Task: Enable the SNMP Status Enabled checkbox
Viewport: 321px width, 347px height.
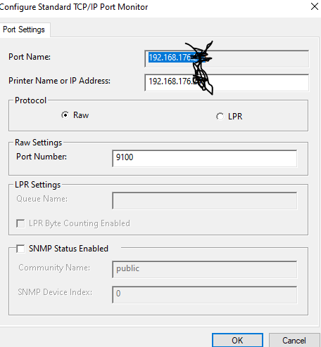Action: pyautogui.click(x=20, y=249)
